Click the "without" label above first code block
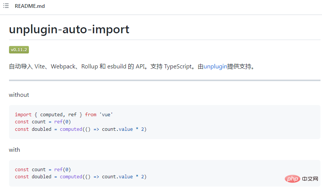This screenshot has width=322, height=191. (x=19, y=95)
